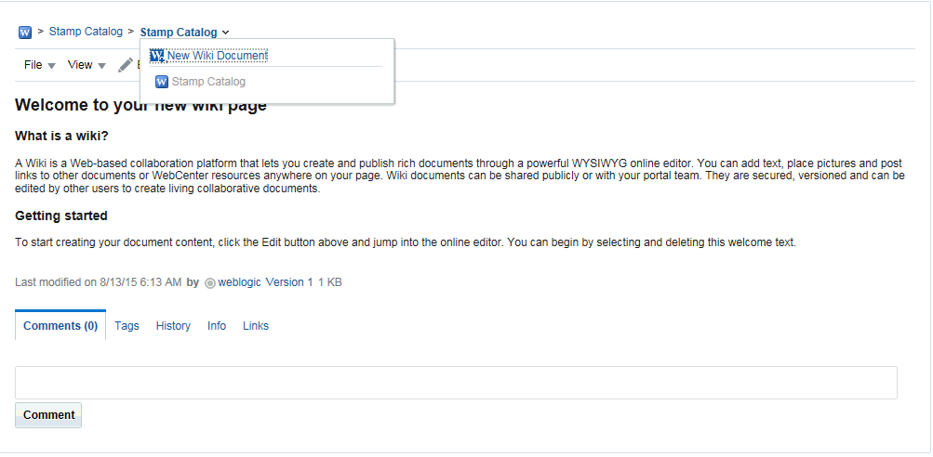This screenshot has width=933, height=457.
Task: Click the Comment button
Action: click(x=48, y=415)
